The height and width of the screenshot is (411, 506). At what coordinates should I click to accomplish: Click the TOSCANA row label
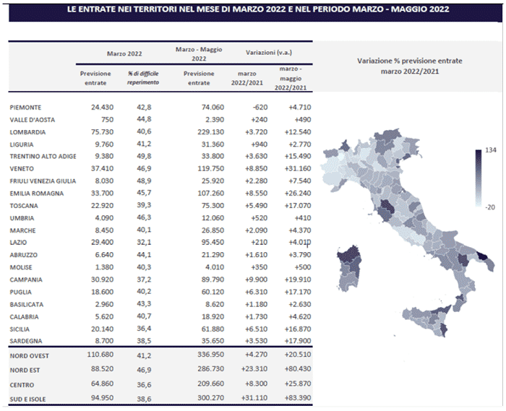point(24,206)
